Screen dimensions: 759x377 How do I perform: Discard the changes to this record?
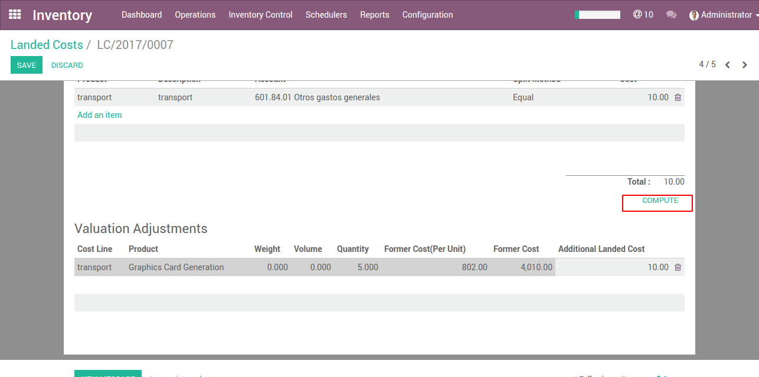(67, 65)
